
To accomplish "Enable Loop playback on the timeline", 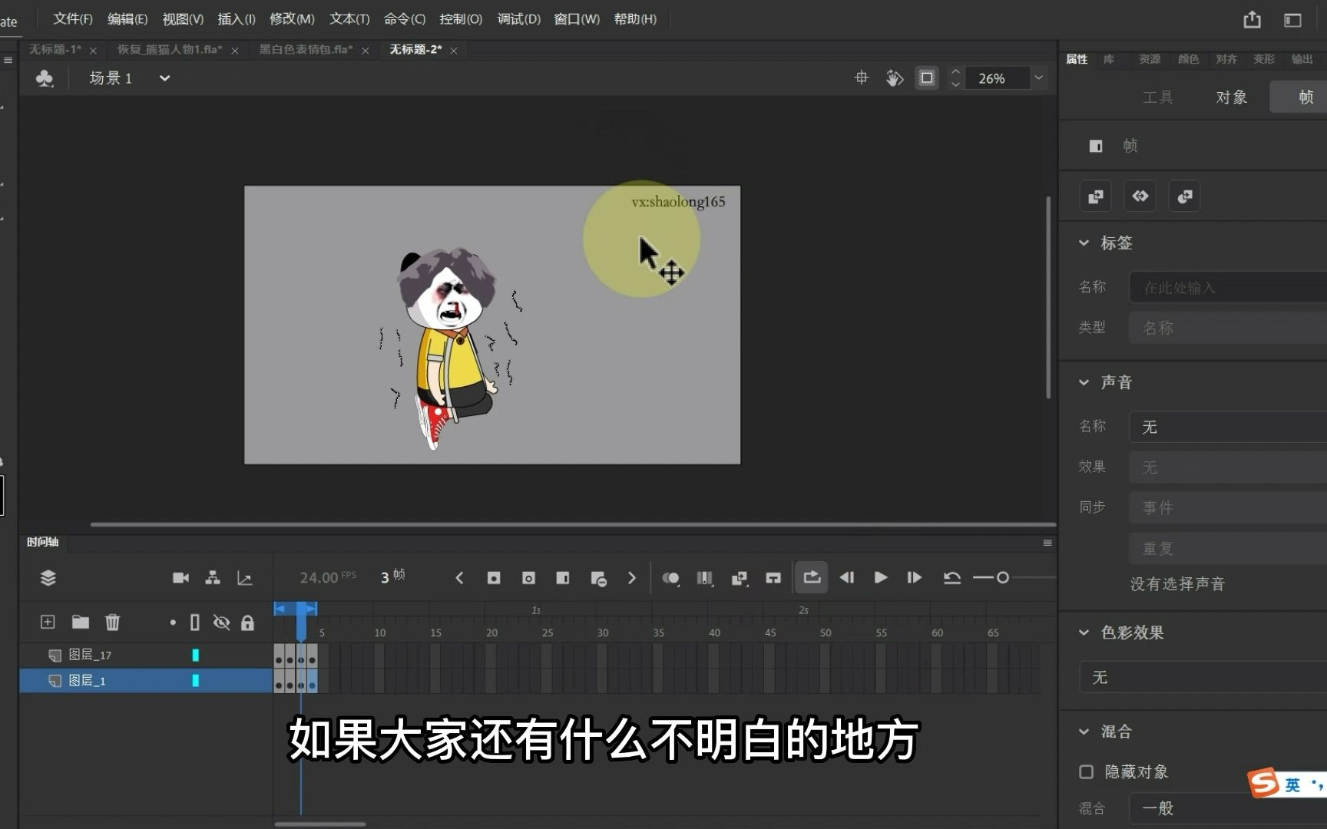I will pos(811,577).
